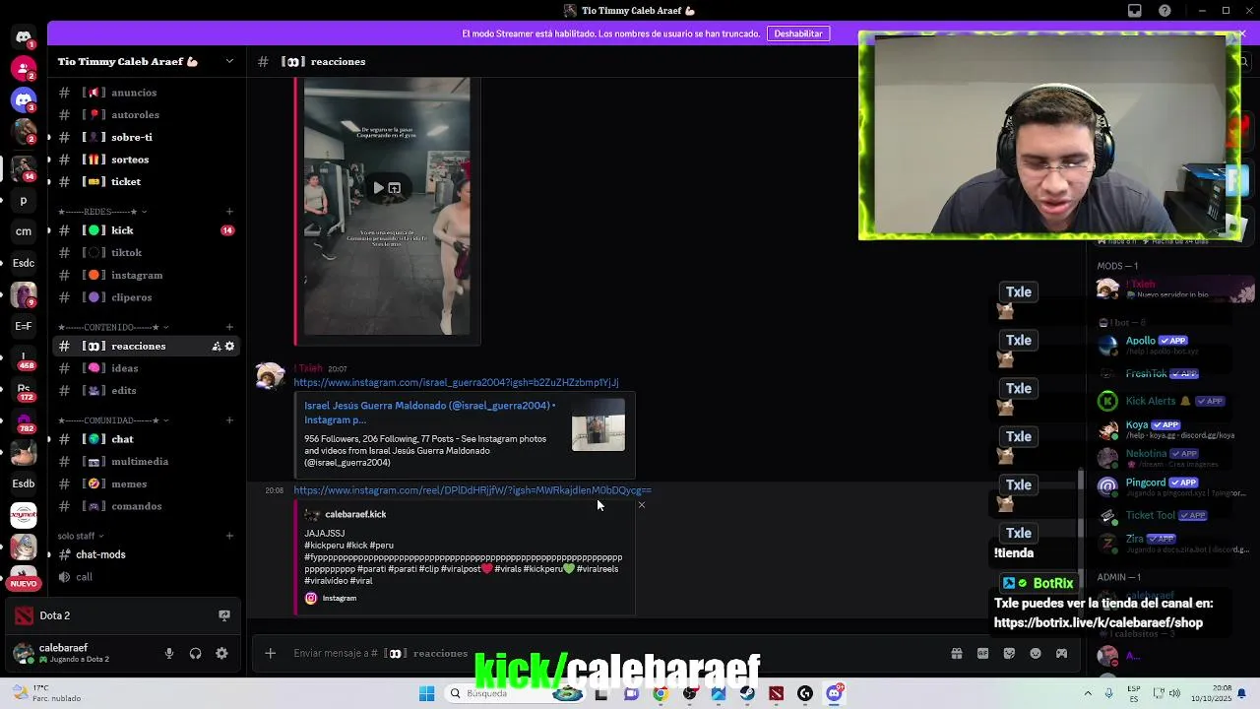Open user settings gear beside calebaraef
This screenshot has height=709, width=1260.
221,653
